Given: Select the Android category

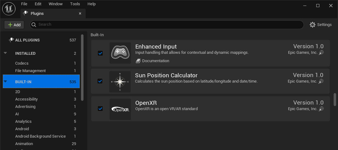Looking at the screenshot, I should pos(41,129).
